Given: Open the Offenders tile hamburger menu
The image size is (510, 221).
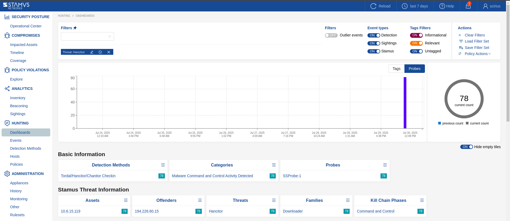Looking at the screenshot, I should pyautogui.click(x=200, y=201).
